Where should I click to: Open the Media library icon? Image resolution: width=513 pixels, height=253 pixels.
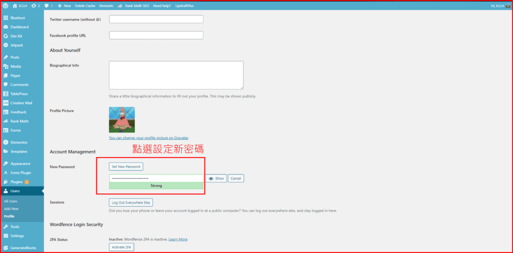tap(6, 66)
